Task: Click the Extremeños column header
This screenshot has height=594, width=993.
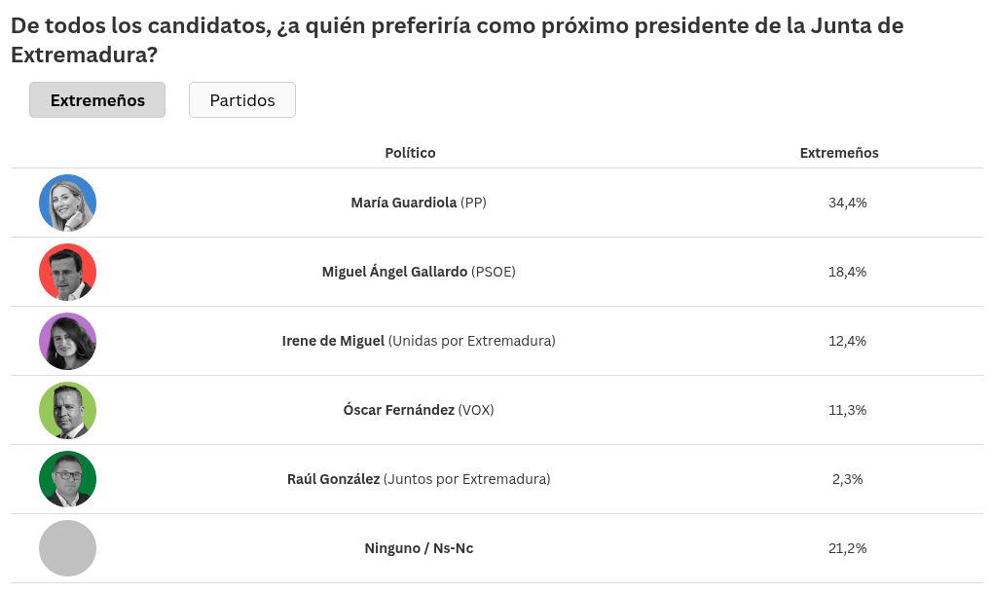Action: pyautogui.click(x=839, y=153)
